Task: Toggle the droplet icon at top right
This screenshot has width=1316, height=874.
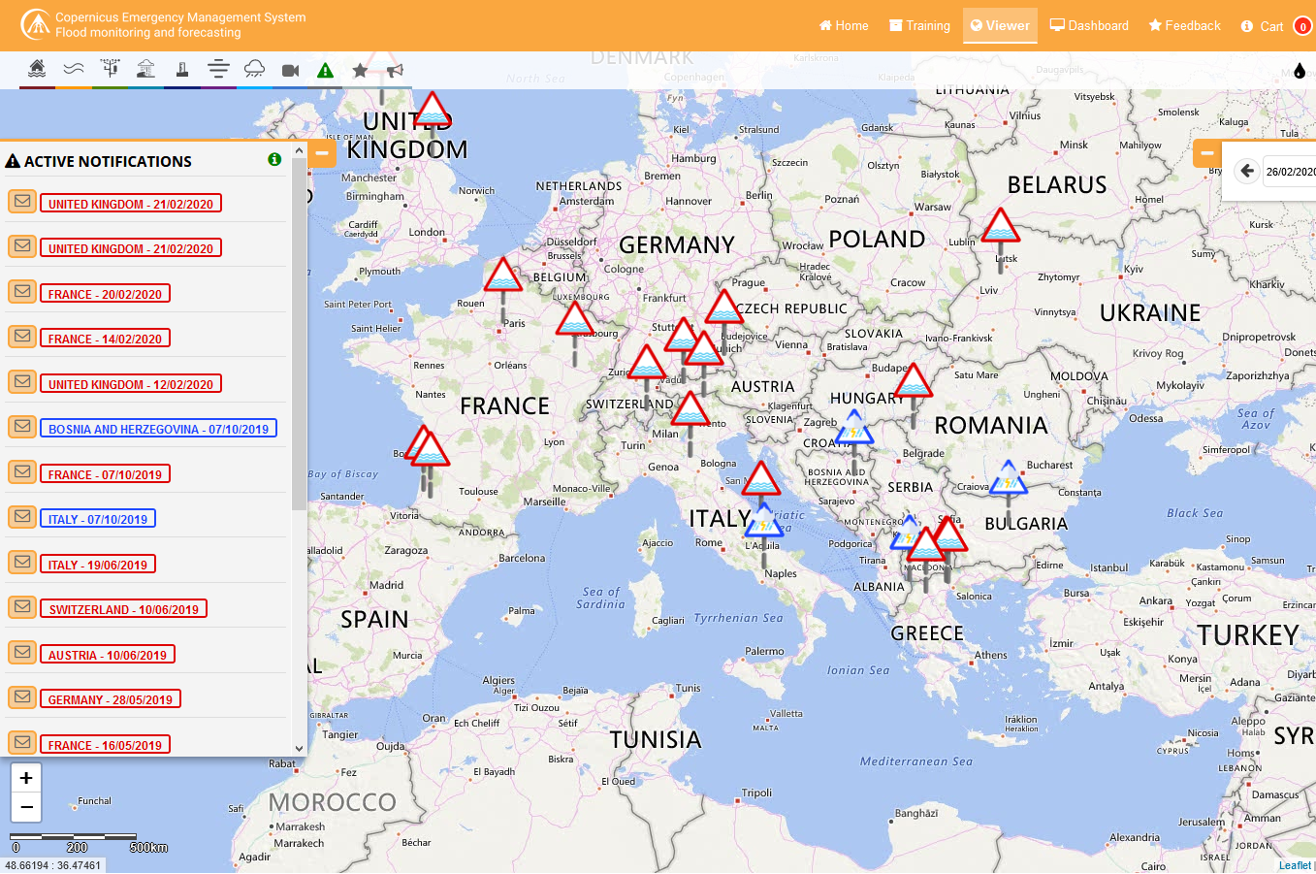Action: [1299, 71]
